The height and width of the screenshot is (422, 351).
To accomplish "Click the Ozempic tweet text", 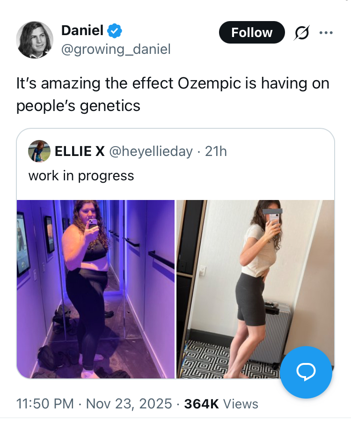I will click(x=173, y=94).
